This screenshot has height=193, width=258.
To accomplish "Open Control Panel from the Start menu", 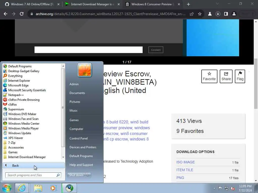I will pyautogui.click(x=79, y=138).
